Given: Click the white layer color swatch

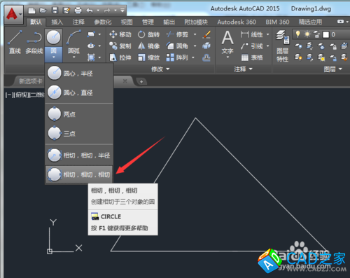Looking at the screenshot, I should point(325,35).
